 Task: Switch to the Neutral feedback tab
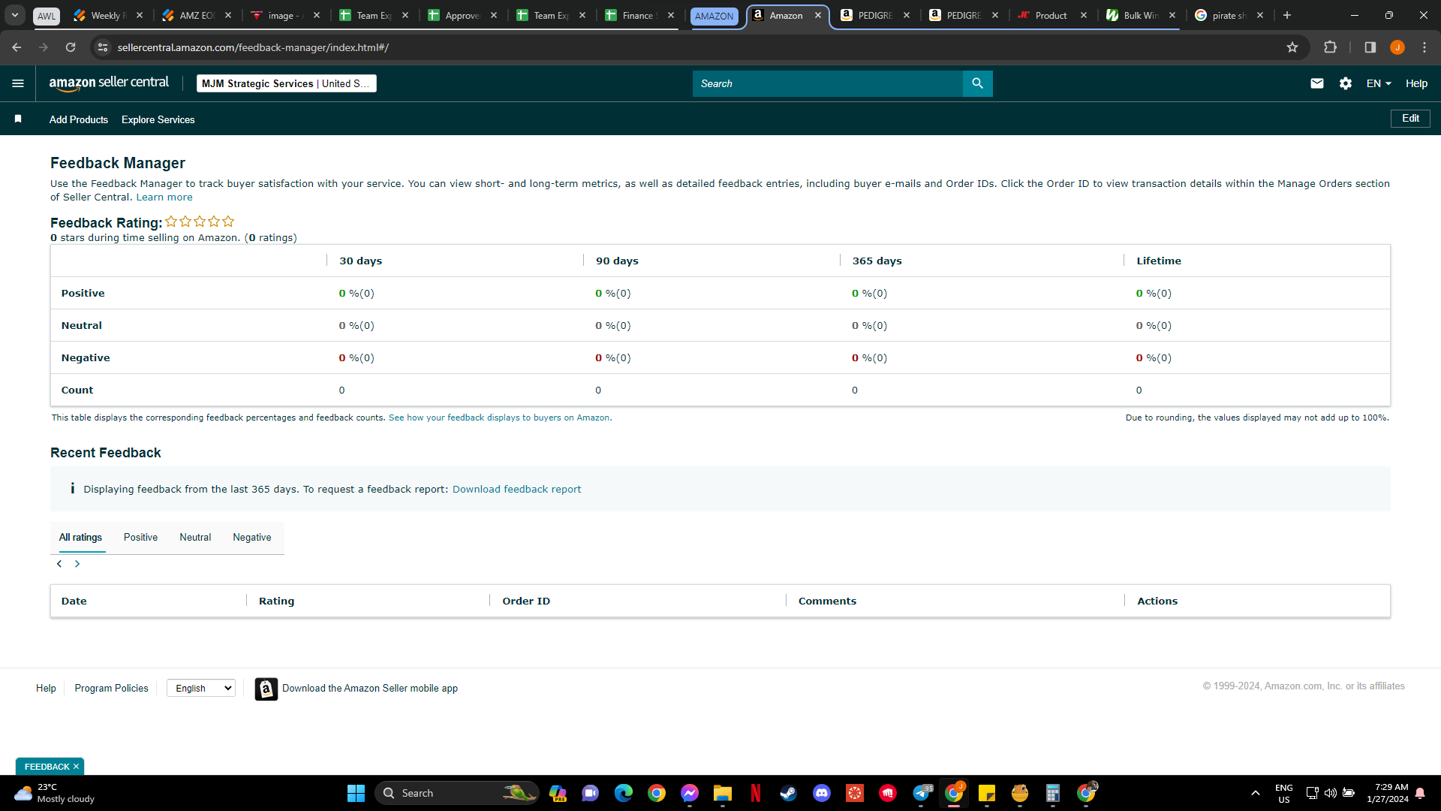195,538
